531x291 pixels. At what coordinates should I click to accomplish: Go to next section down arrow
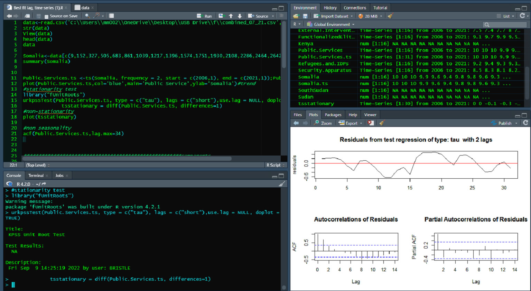240,16
